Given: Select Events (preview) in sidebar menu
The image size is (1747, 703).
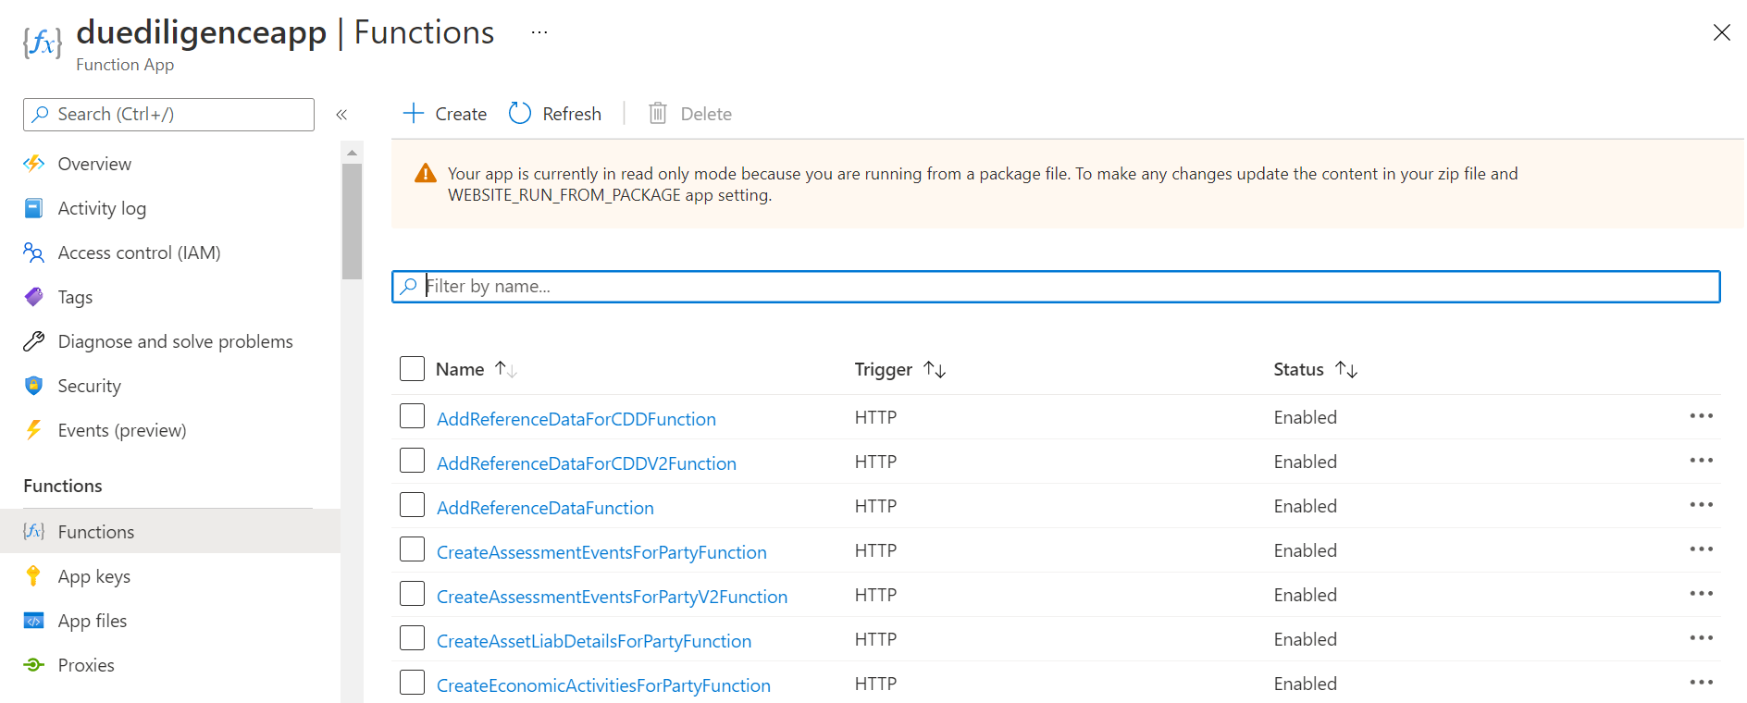Looking at the screenshot, I should point(121,430).
